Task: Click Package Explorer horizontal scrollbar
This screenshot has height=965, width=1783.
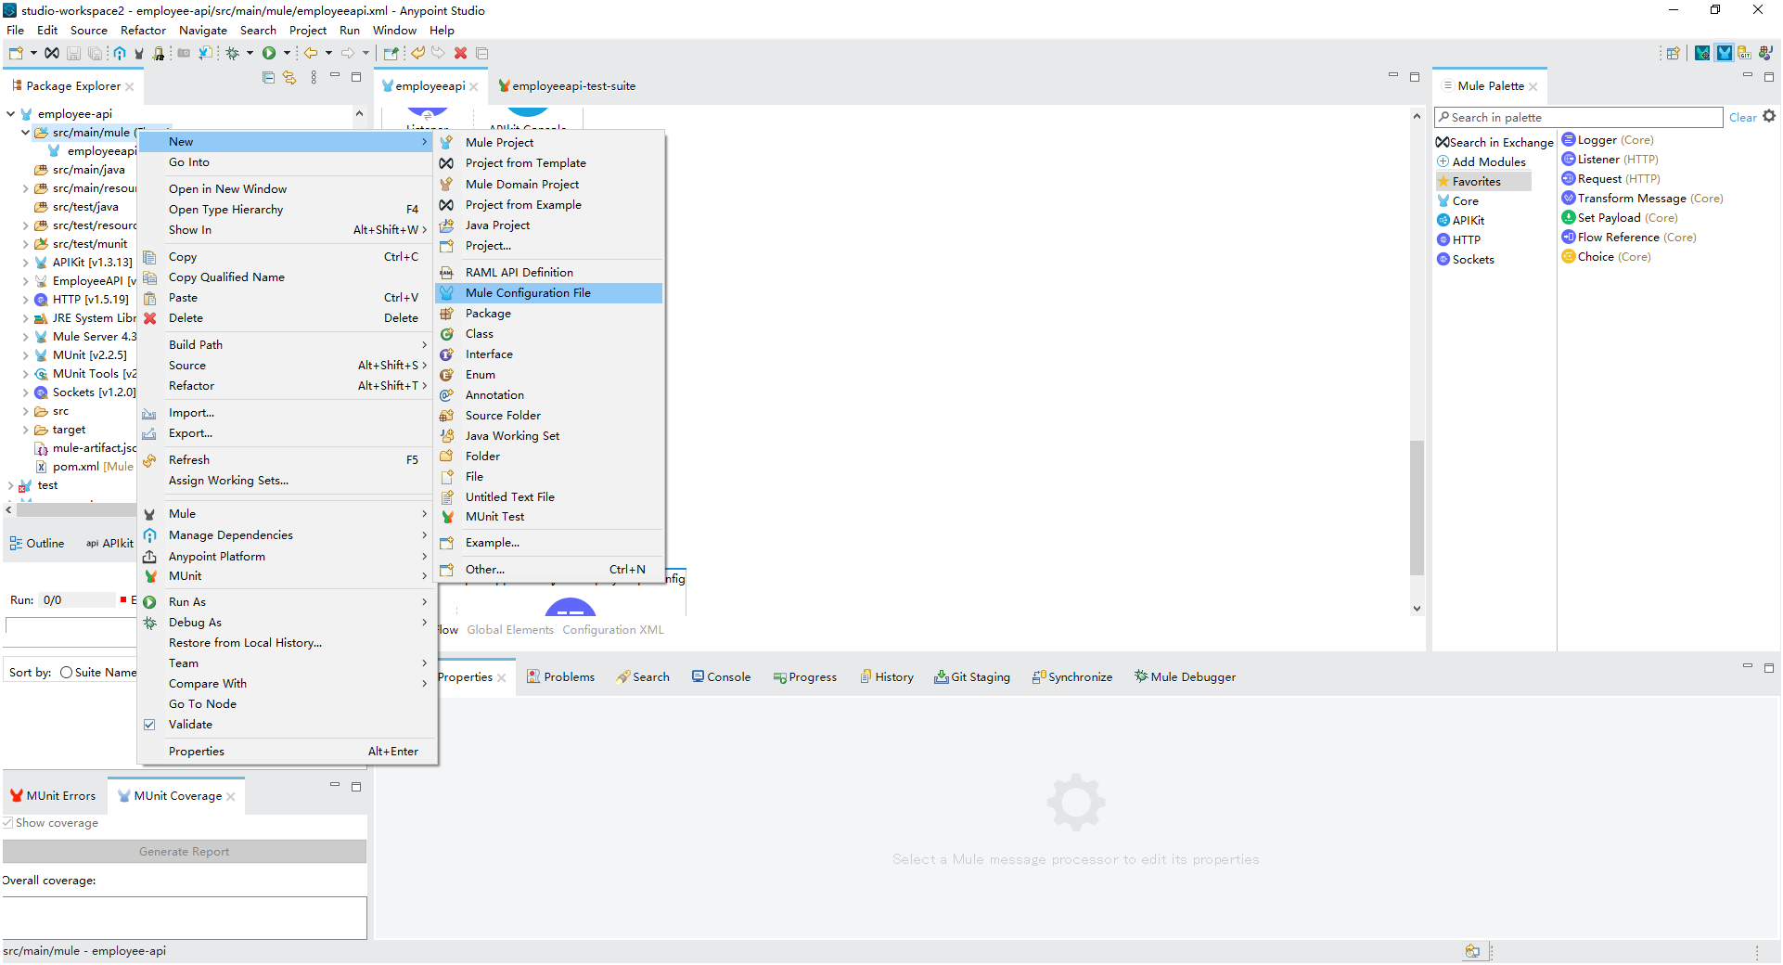Action: (76, 509)
